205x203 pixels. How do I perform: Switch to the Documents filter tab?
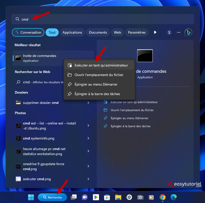tap(98, 32)
